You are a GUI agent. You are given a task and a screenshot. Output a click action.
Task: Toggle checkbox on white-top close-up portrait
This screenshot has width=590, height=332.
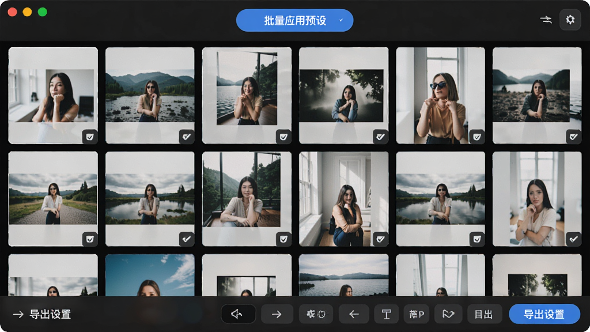[573, 239]
